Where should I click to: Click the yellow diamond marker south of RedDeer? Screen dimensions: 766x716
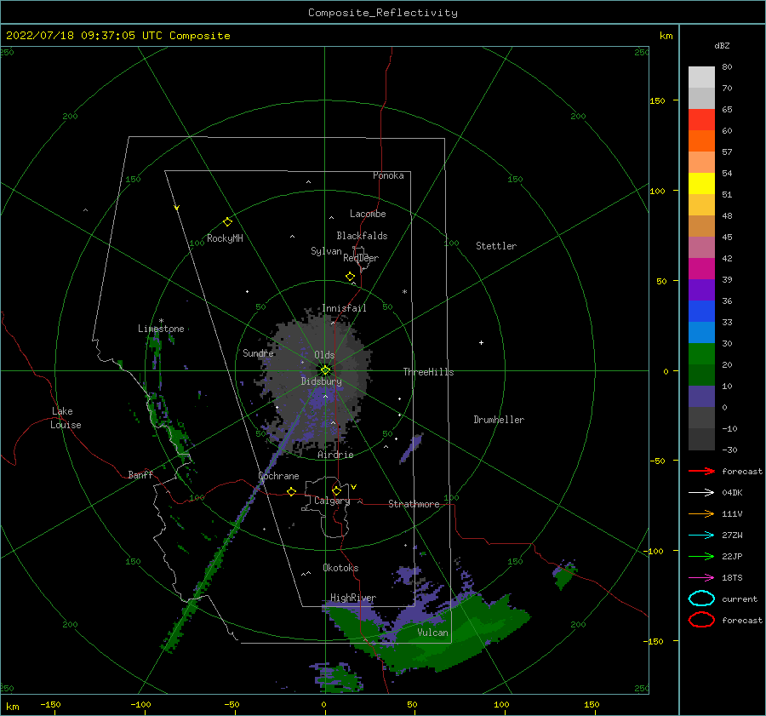click(x=351, y=277)
